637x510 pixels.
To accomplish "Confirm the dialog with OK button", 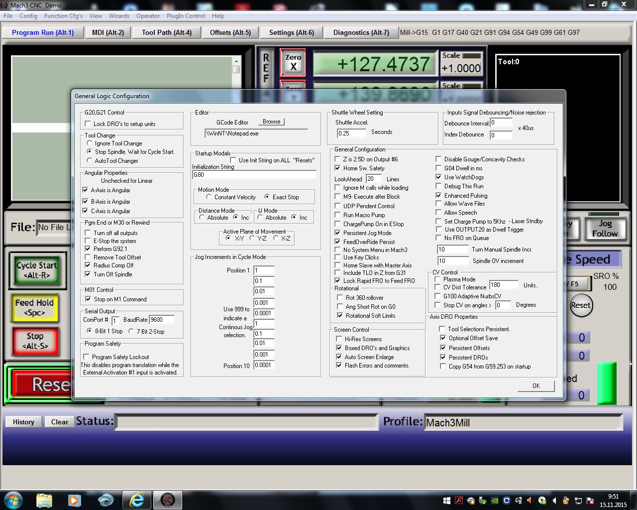I will [535, 386].
